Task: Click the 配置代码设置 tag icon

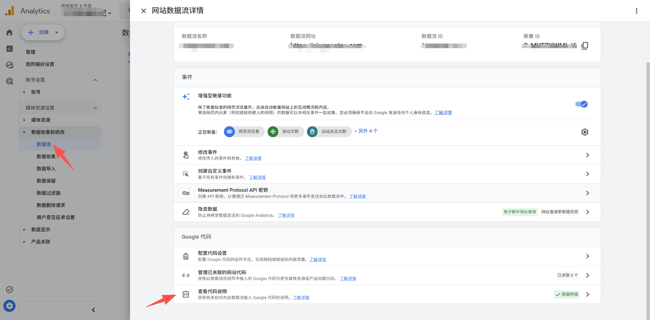Action: [x=186, y=256]
